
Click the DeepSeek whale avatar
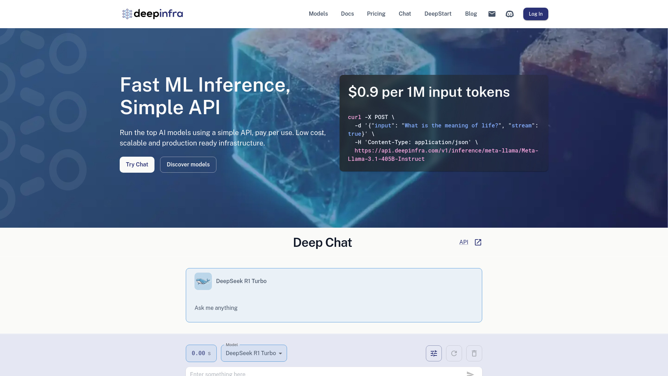click(203, 281)
